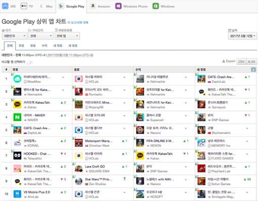Viewport: 258px width, 201px height.
Task: Open the monetization dropdown showing 전체 앱
Action: [x=67, y=36]
